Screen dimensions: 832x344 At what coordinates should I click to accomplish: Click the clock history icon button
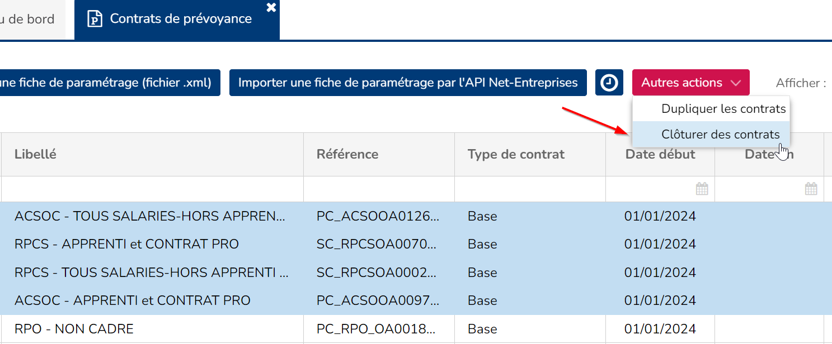tap(609, 83)
